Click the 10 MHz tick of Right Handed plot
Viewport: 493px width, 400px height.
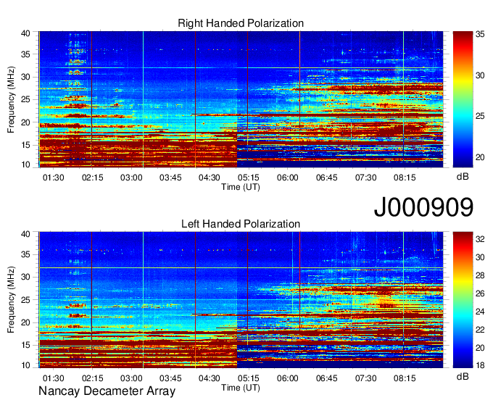[x=25, y=164]
